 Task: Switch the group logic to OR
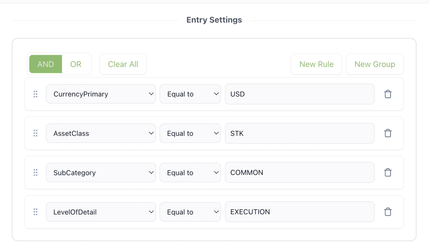click(76, 64)
